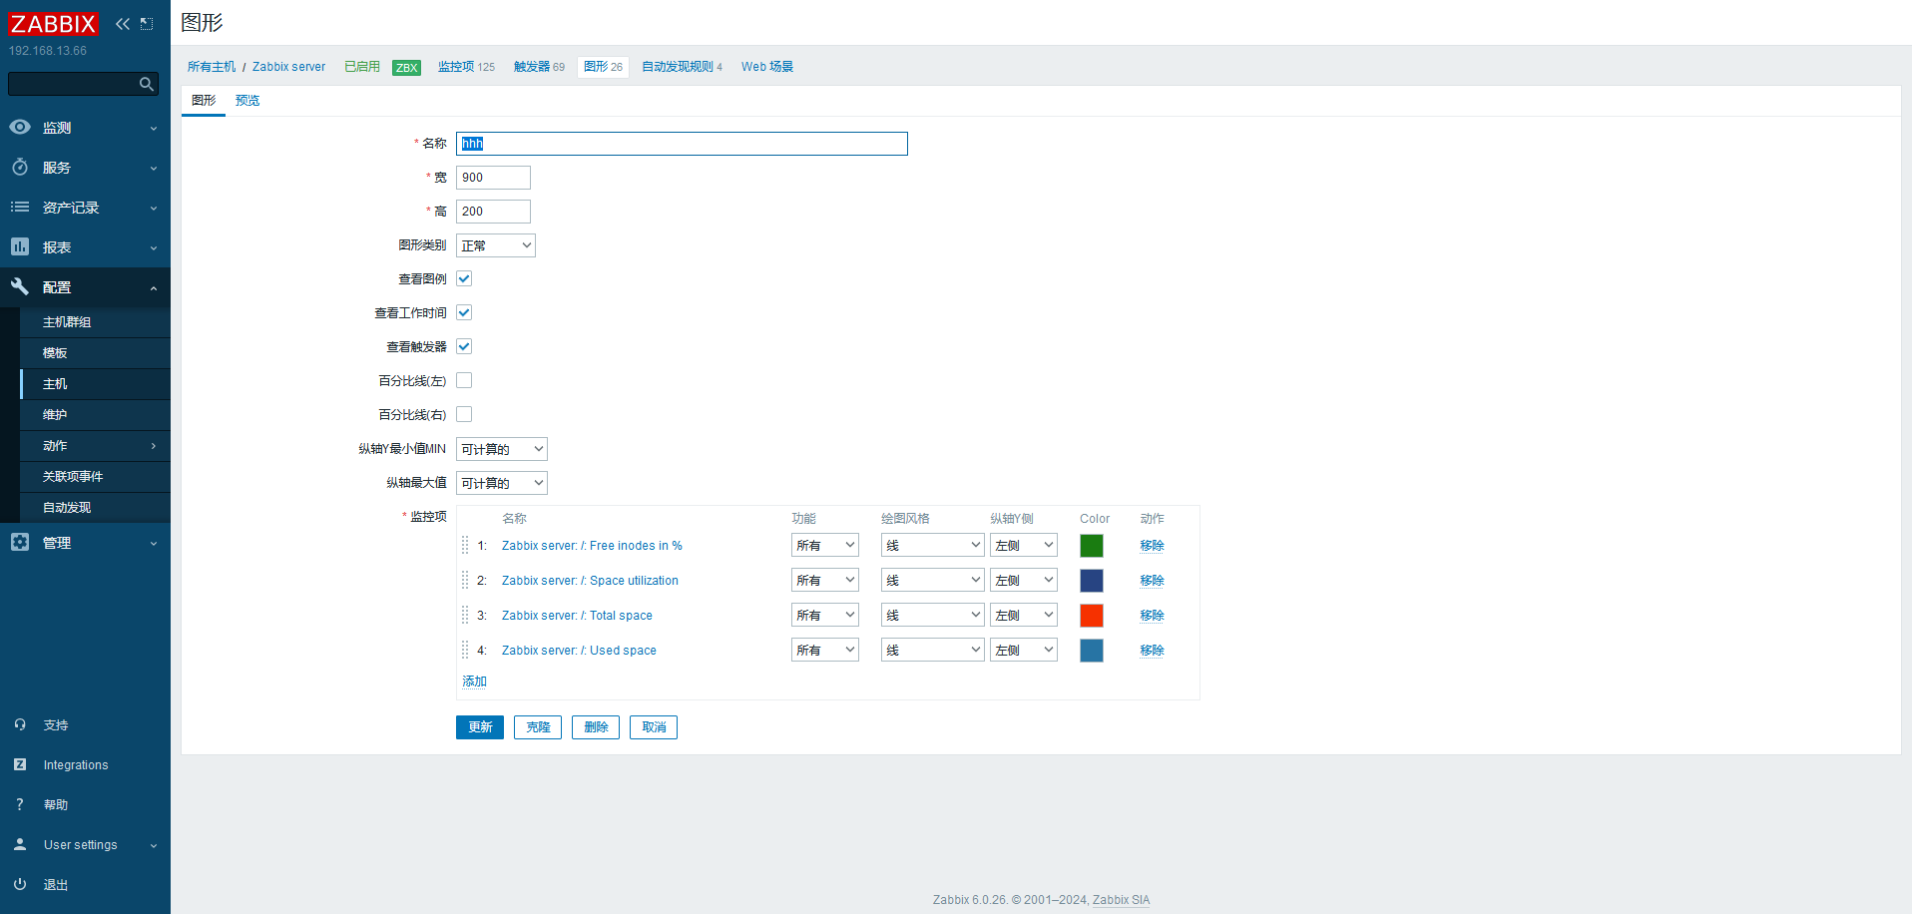Click the 退出 power icon
The width and height of the screenshot is (1912, 914).
coord(20,885)
